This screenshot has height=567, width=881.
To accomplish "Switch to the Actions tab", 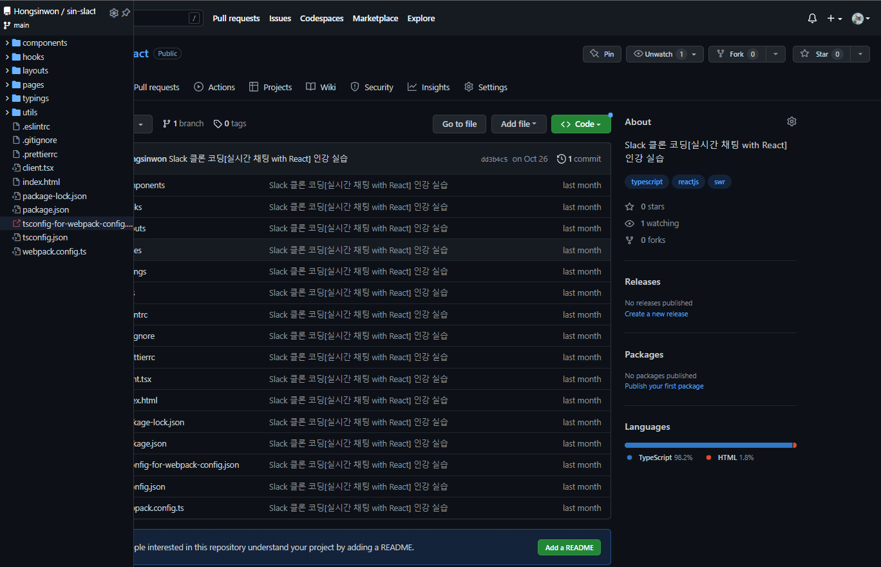I will coord(214,87).
